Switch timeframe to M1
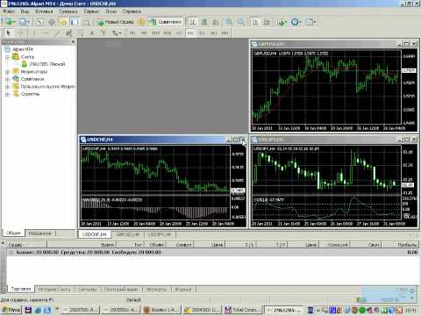 132,33
